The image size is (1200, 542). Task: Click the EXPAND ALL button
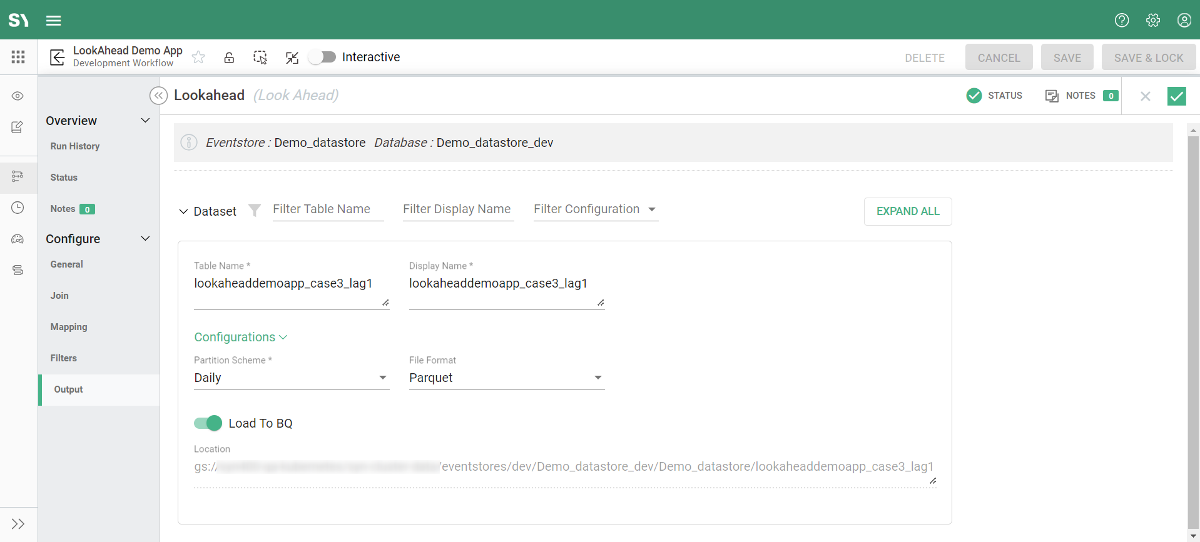(907, 211)
